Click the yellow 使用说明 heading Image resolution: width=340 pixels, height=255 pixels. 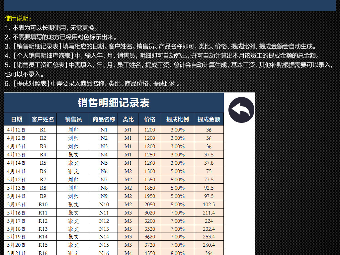[x=18, y=19]
